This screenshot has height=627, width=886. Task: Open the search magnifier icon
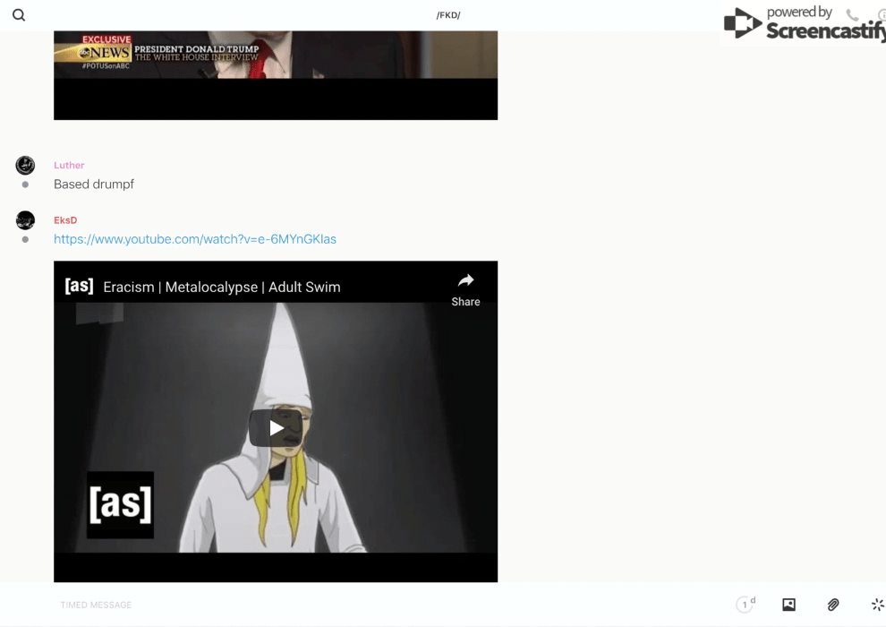[x=19, y=15]
